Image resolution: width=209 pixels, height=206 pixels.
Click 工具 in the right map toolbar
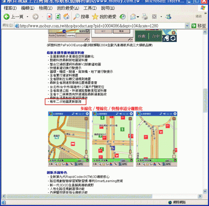[x=138, y=164]
